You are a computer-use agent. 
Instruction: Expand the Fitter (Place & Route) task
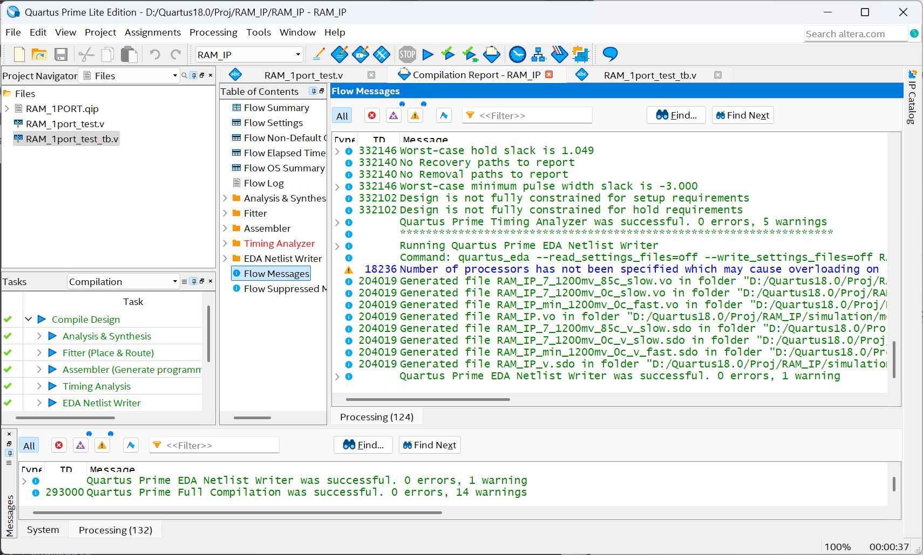click(39, 352)
